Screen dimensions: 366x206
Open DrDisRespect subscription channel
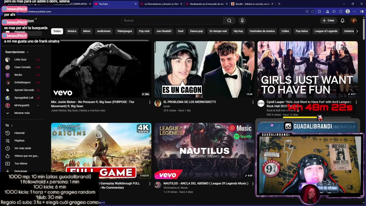(22, 82)
